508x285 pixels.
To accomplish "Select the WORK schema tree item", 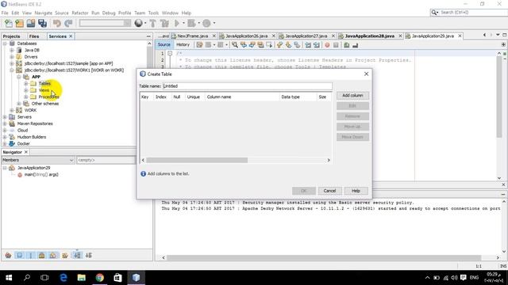I will [30, 110].
